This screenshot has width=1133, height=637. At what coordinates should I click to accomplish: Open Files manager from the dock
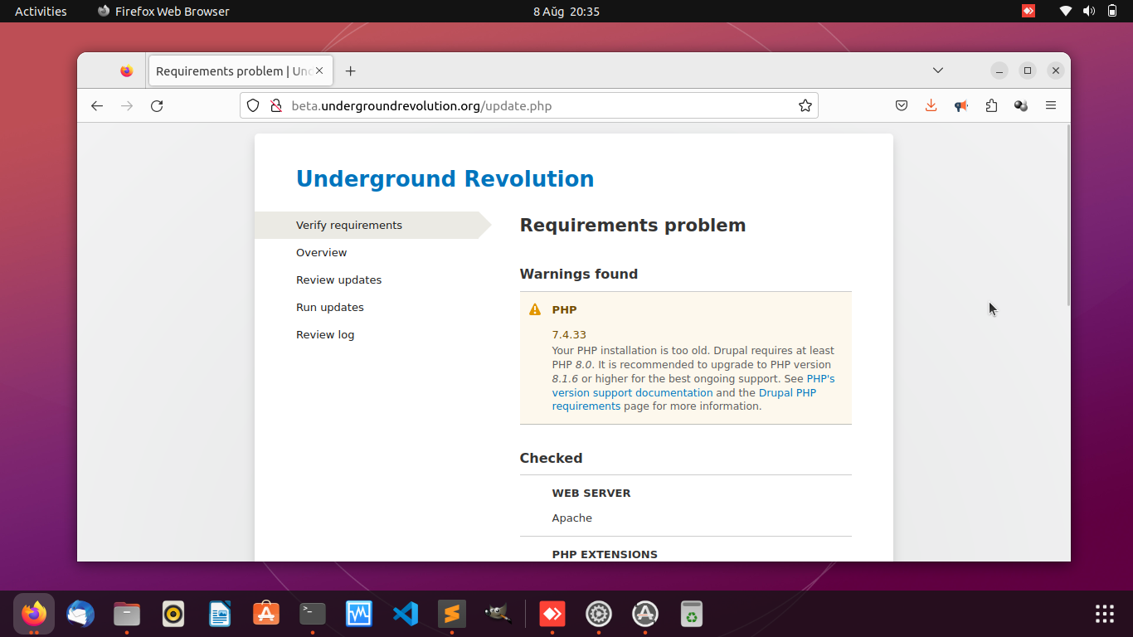pyautogui.click(x=127, y=614)
